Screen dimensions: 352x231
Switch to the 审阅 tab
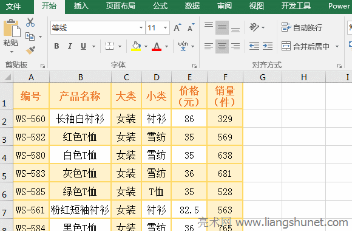[225, 6]
